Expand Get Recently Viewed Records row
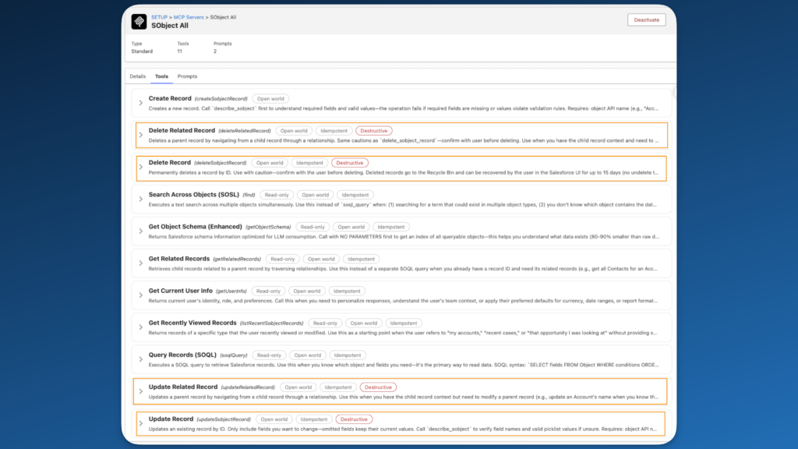 [x=141, y=327]
